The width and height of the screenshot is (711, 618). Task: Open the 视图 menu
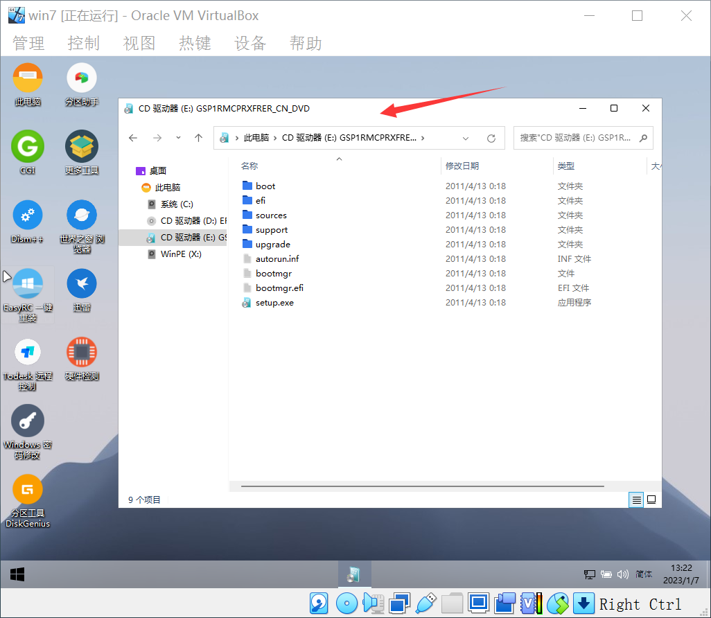pos(139,44)
